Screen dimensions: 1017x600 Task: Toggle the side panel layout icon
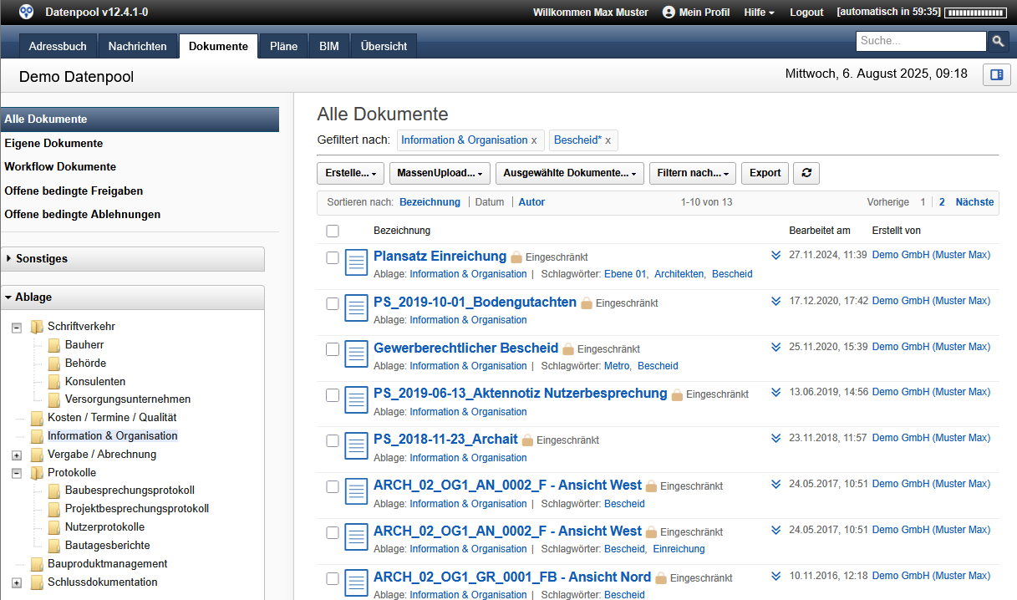tap(996, 74)
